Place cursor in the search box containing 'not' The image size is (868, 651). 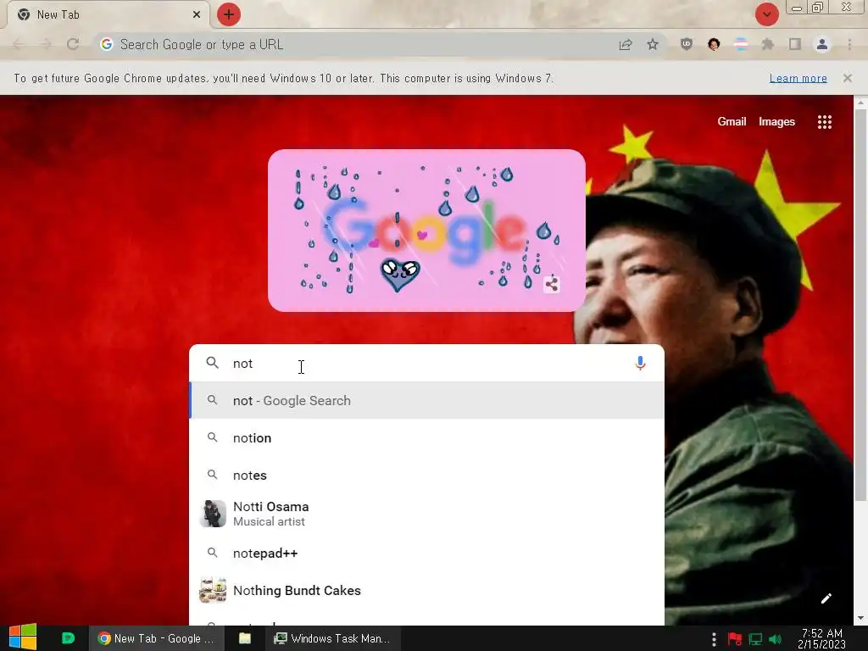tap(426, 363)
